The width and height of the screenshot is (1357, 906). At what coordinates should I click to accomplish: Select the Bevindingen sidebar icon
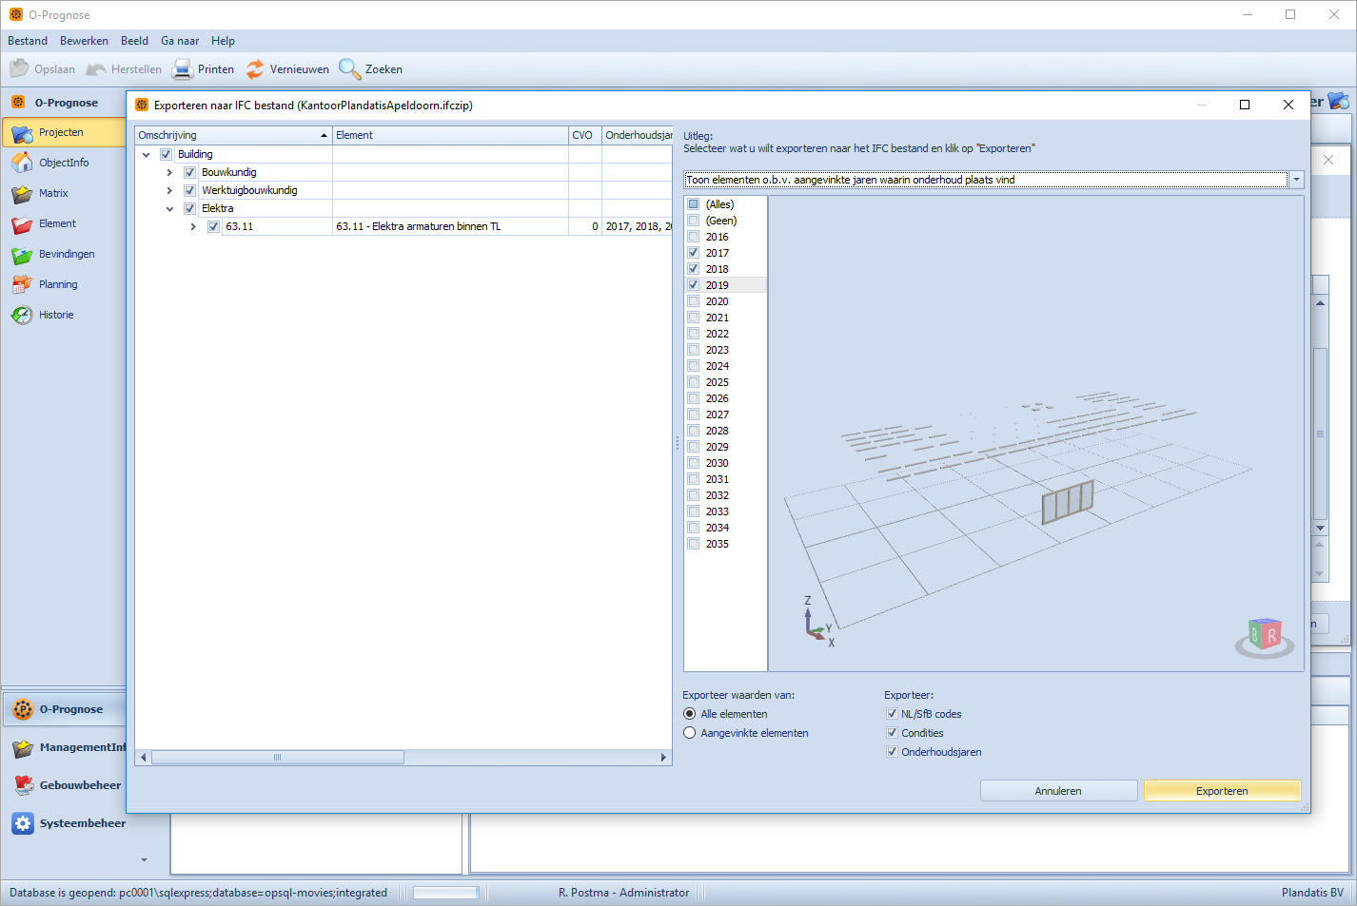22,255
